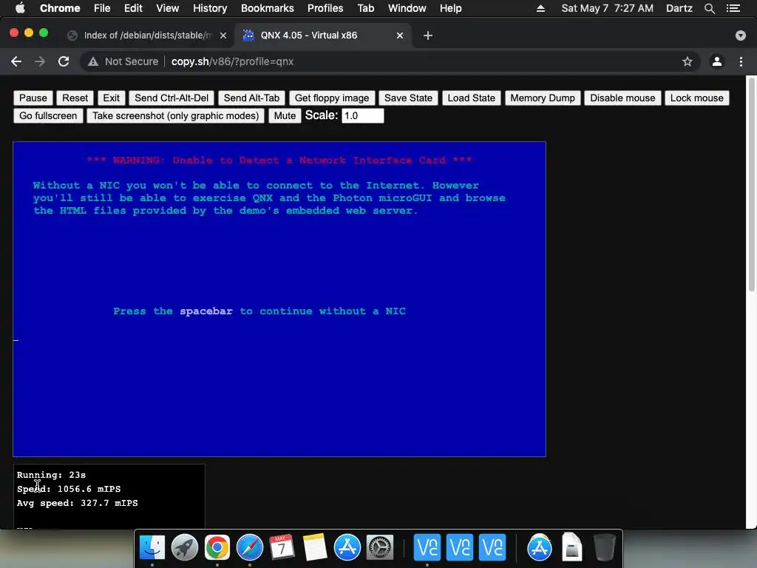Open the Tab menu
Image resolution: width=757 pixels, height=568 pixels.
[x=365, y=8]
